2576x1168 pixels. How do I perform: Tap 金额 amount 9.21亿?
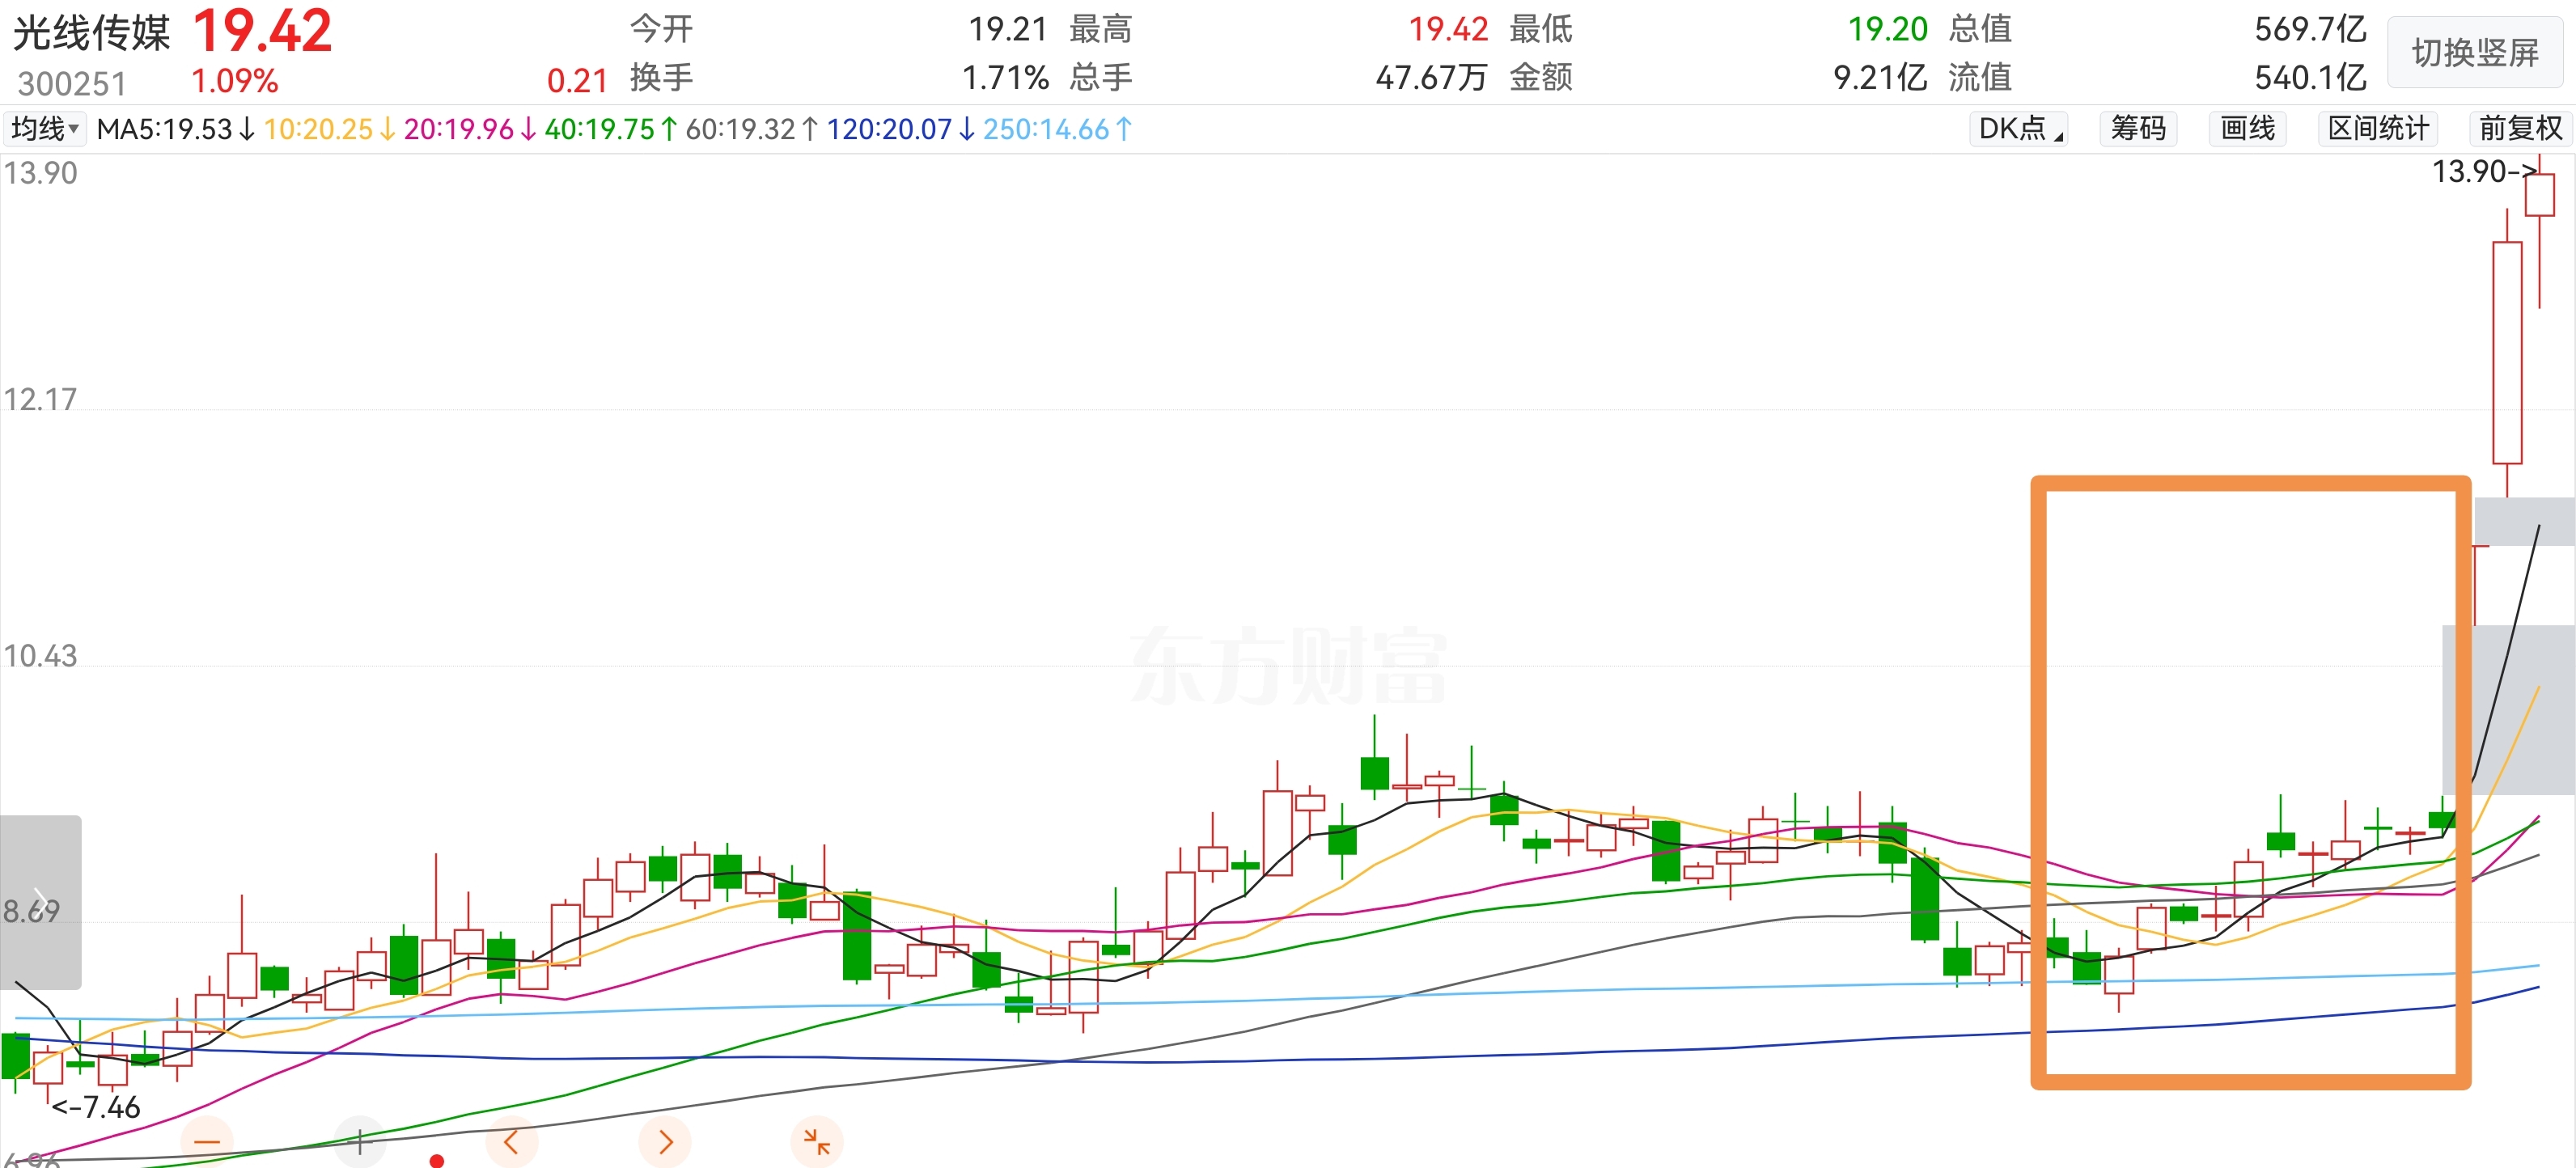(x=1880, y=78)
